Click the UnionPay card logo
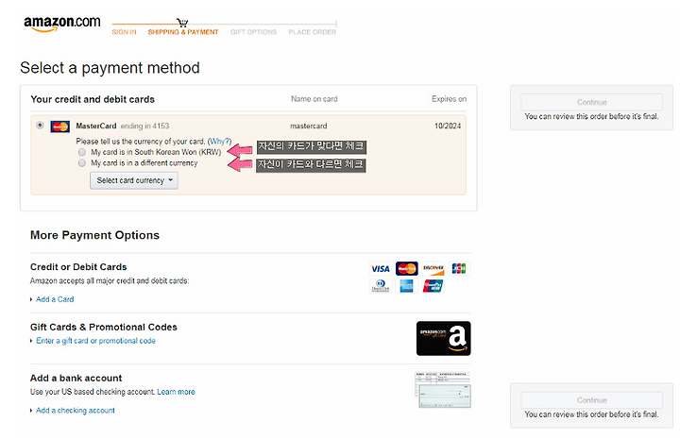This screenshot has width=680, height=439. [x=433, y=286]
